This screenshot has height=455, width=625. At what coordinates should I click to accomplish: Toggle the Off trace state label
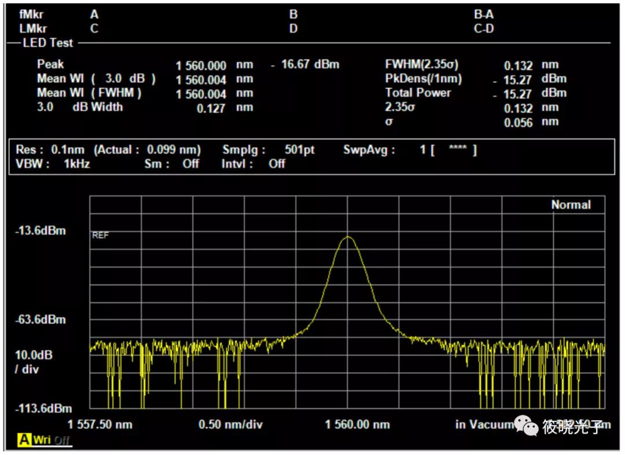tap(62, 441)
